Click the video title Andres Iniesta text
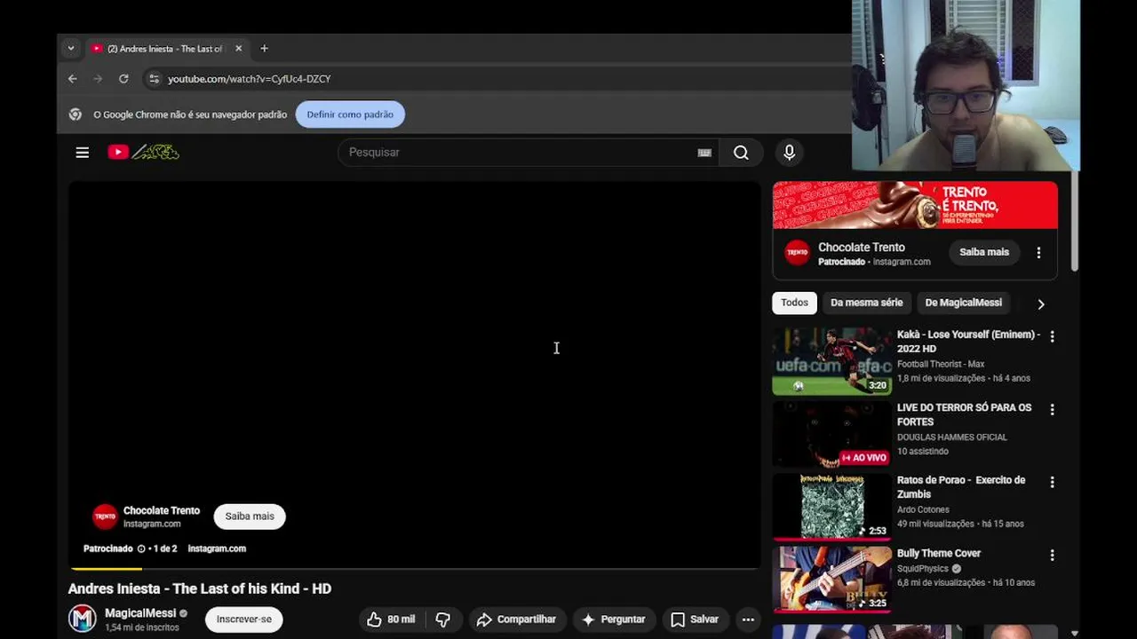The height and width of the screenshot is (639, 1137). pyautogui.click(x=200, y=588)
